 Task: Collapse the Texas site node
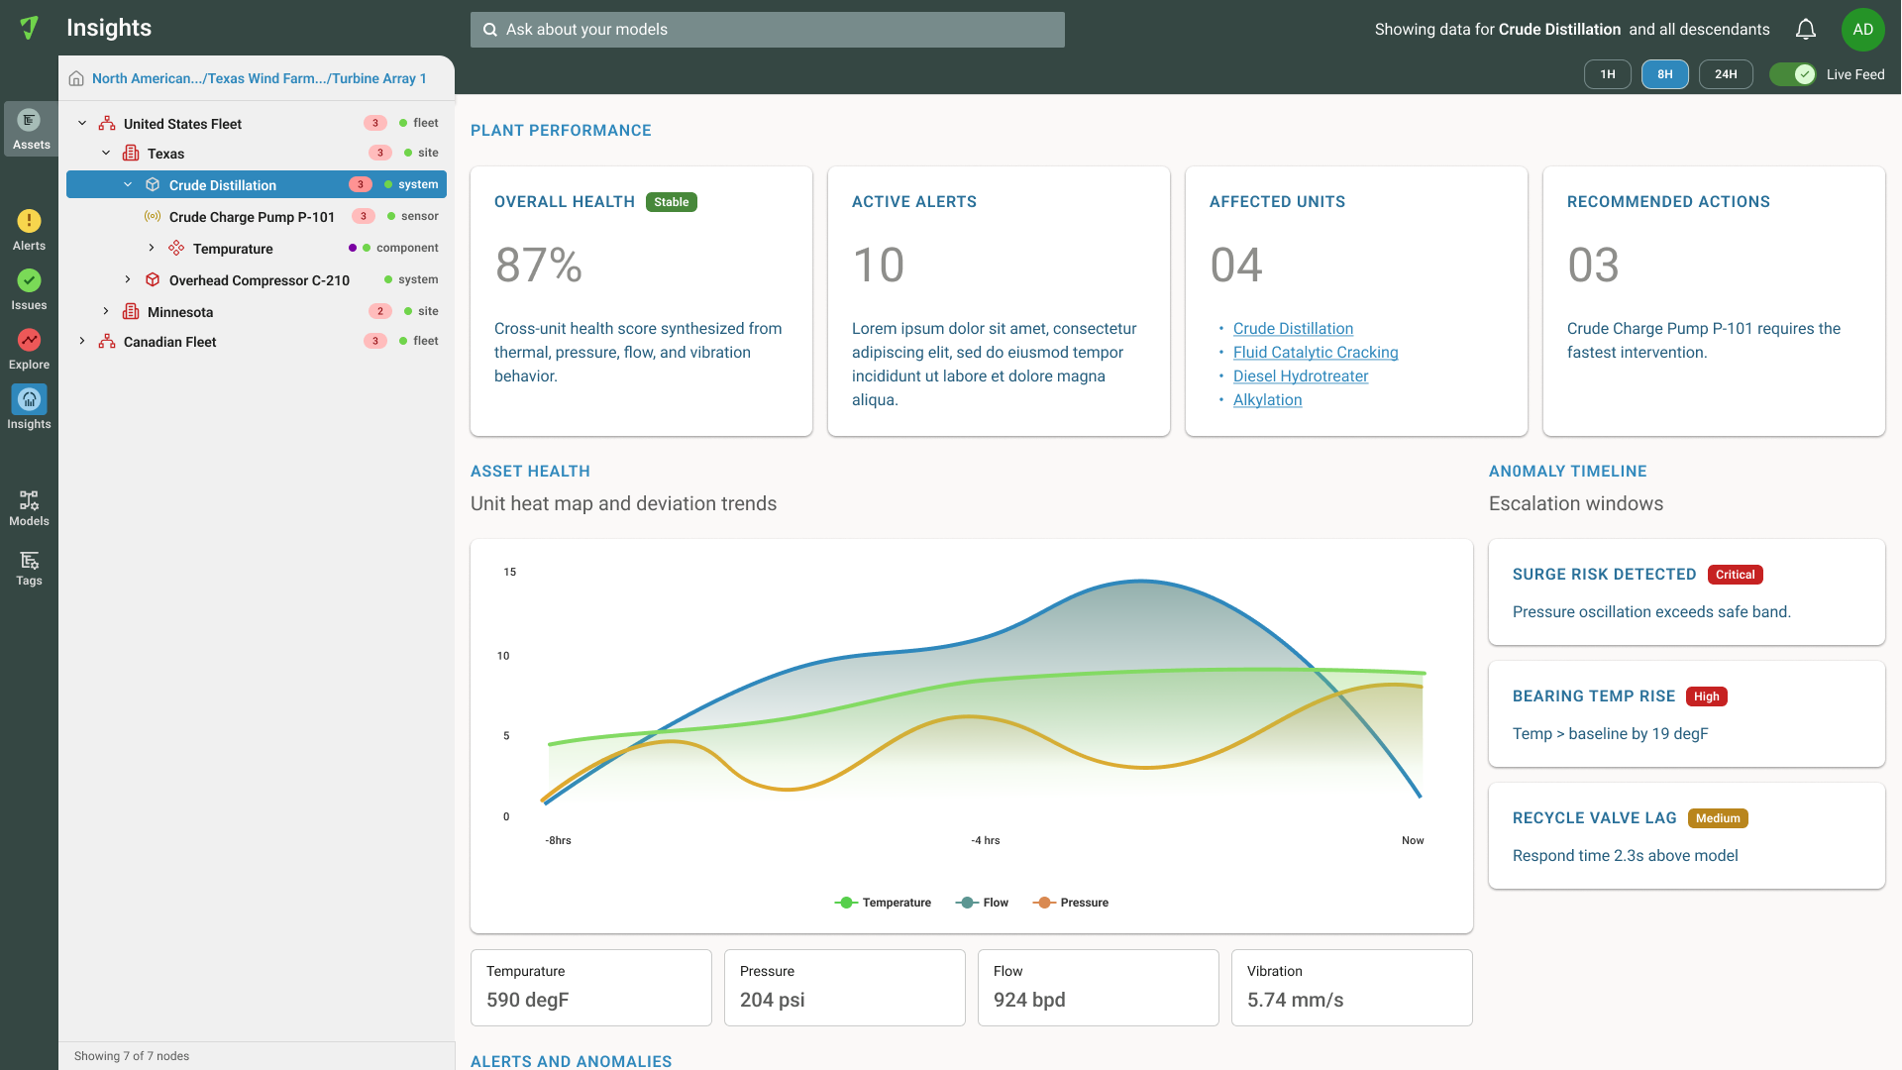pyautogui.click(x=106, y=154)
